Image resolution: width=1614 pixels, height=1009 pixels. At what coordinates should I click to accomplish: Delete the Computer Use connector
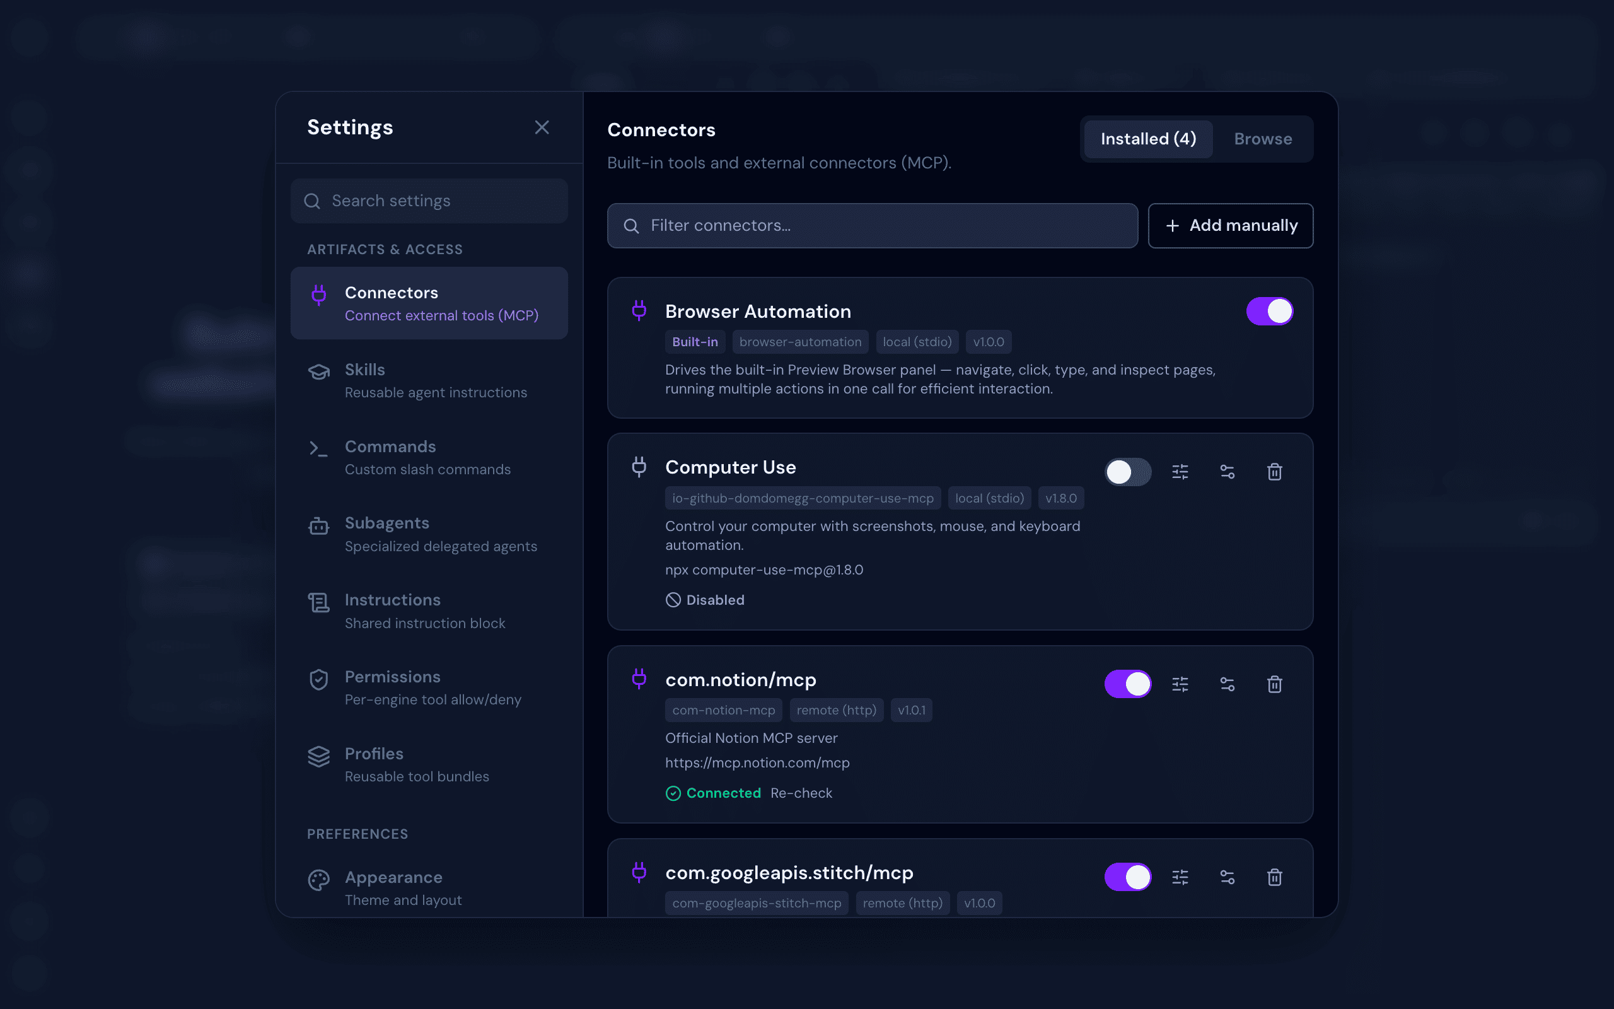click(x=1275, y=472)
